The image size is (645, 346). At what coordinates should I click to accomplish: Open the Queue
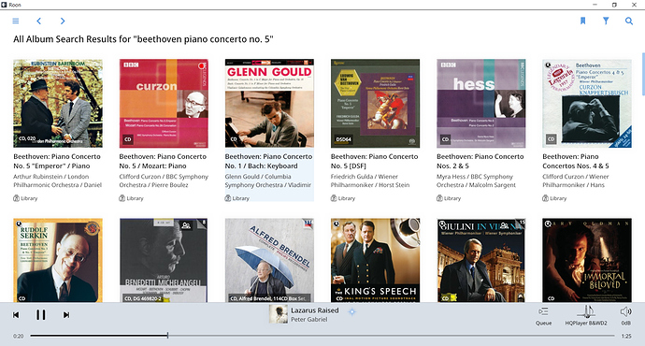543,315
